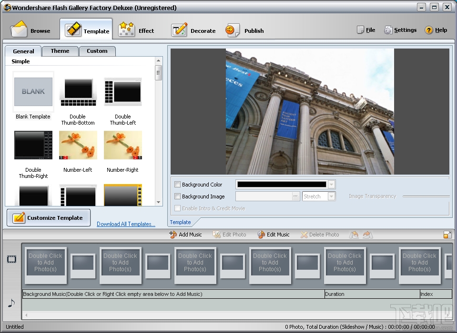The width and height of the screenshot is (457, 333).
Task: Click the black background color swatch
Action: point(282,185)
